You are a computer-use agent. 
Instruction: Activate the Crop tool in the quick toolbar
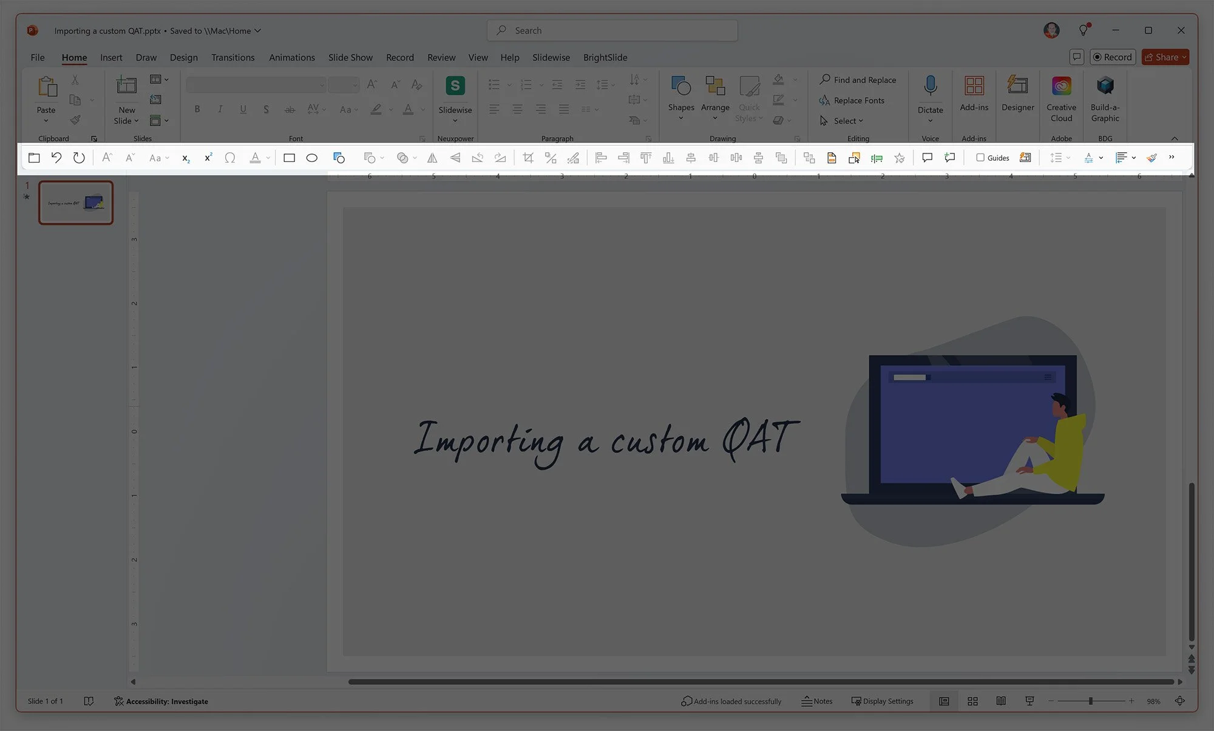pos(527,158)
